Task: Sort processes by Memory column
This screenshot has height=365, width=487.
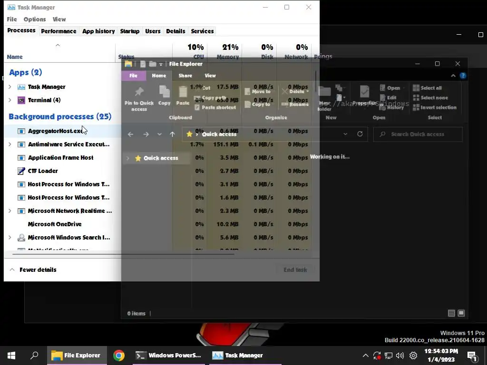Action: point(225,52)
